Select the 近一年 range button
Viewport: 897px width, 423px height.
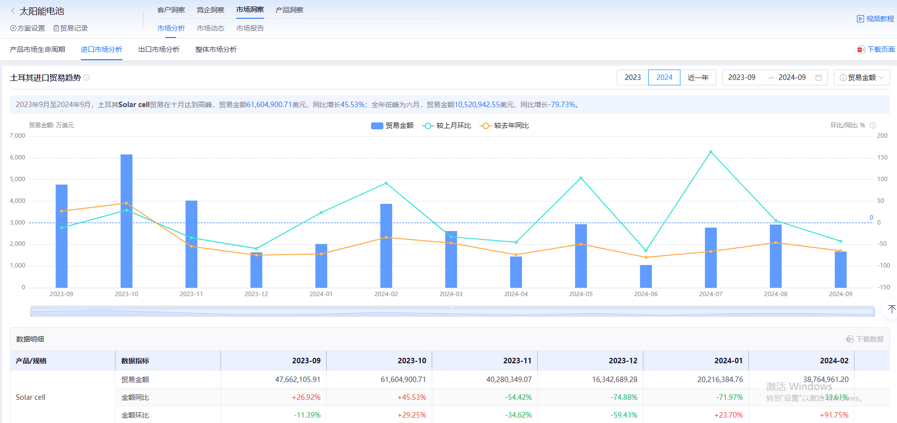(x=698, y=77)
